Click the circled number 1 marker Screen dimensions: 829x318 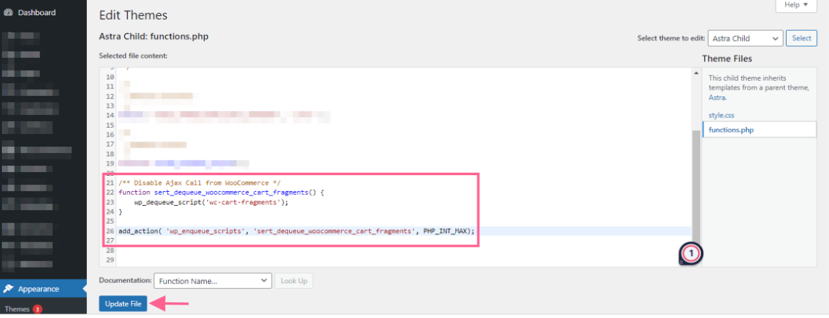691,253
